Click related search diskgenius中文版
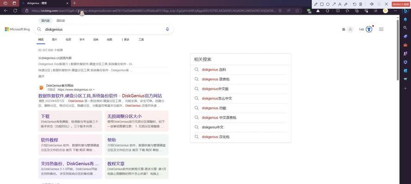This screenshot has height=184, width=411. (x=215, y=89)
